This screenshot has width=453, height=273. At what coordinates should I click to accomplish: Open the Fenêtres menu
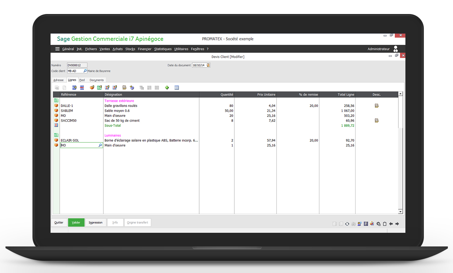click(x=197, y=49)
